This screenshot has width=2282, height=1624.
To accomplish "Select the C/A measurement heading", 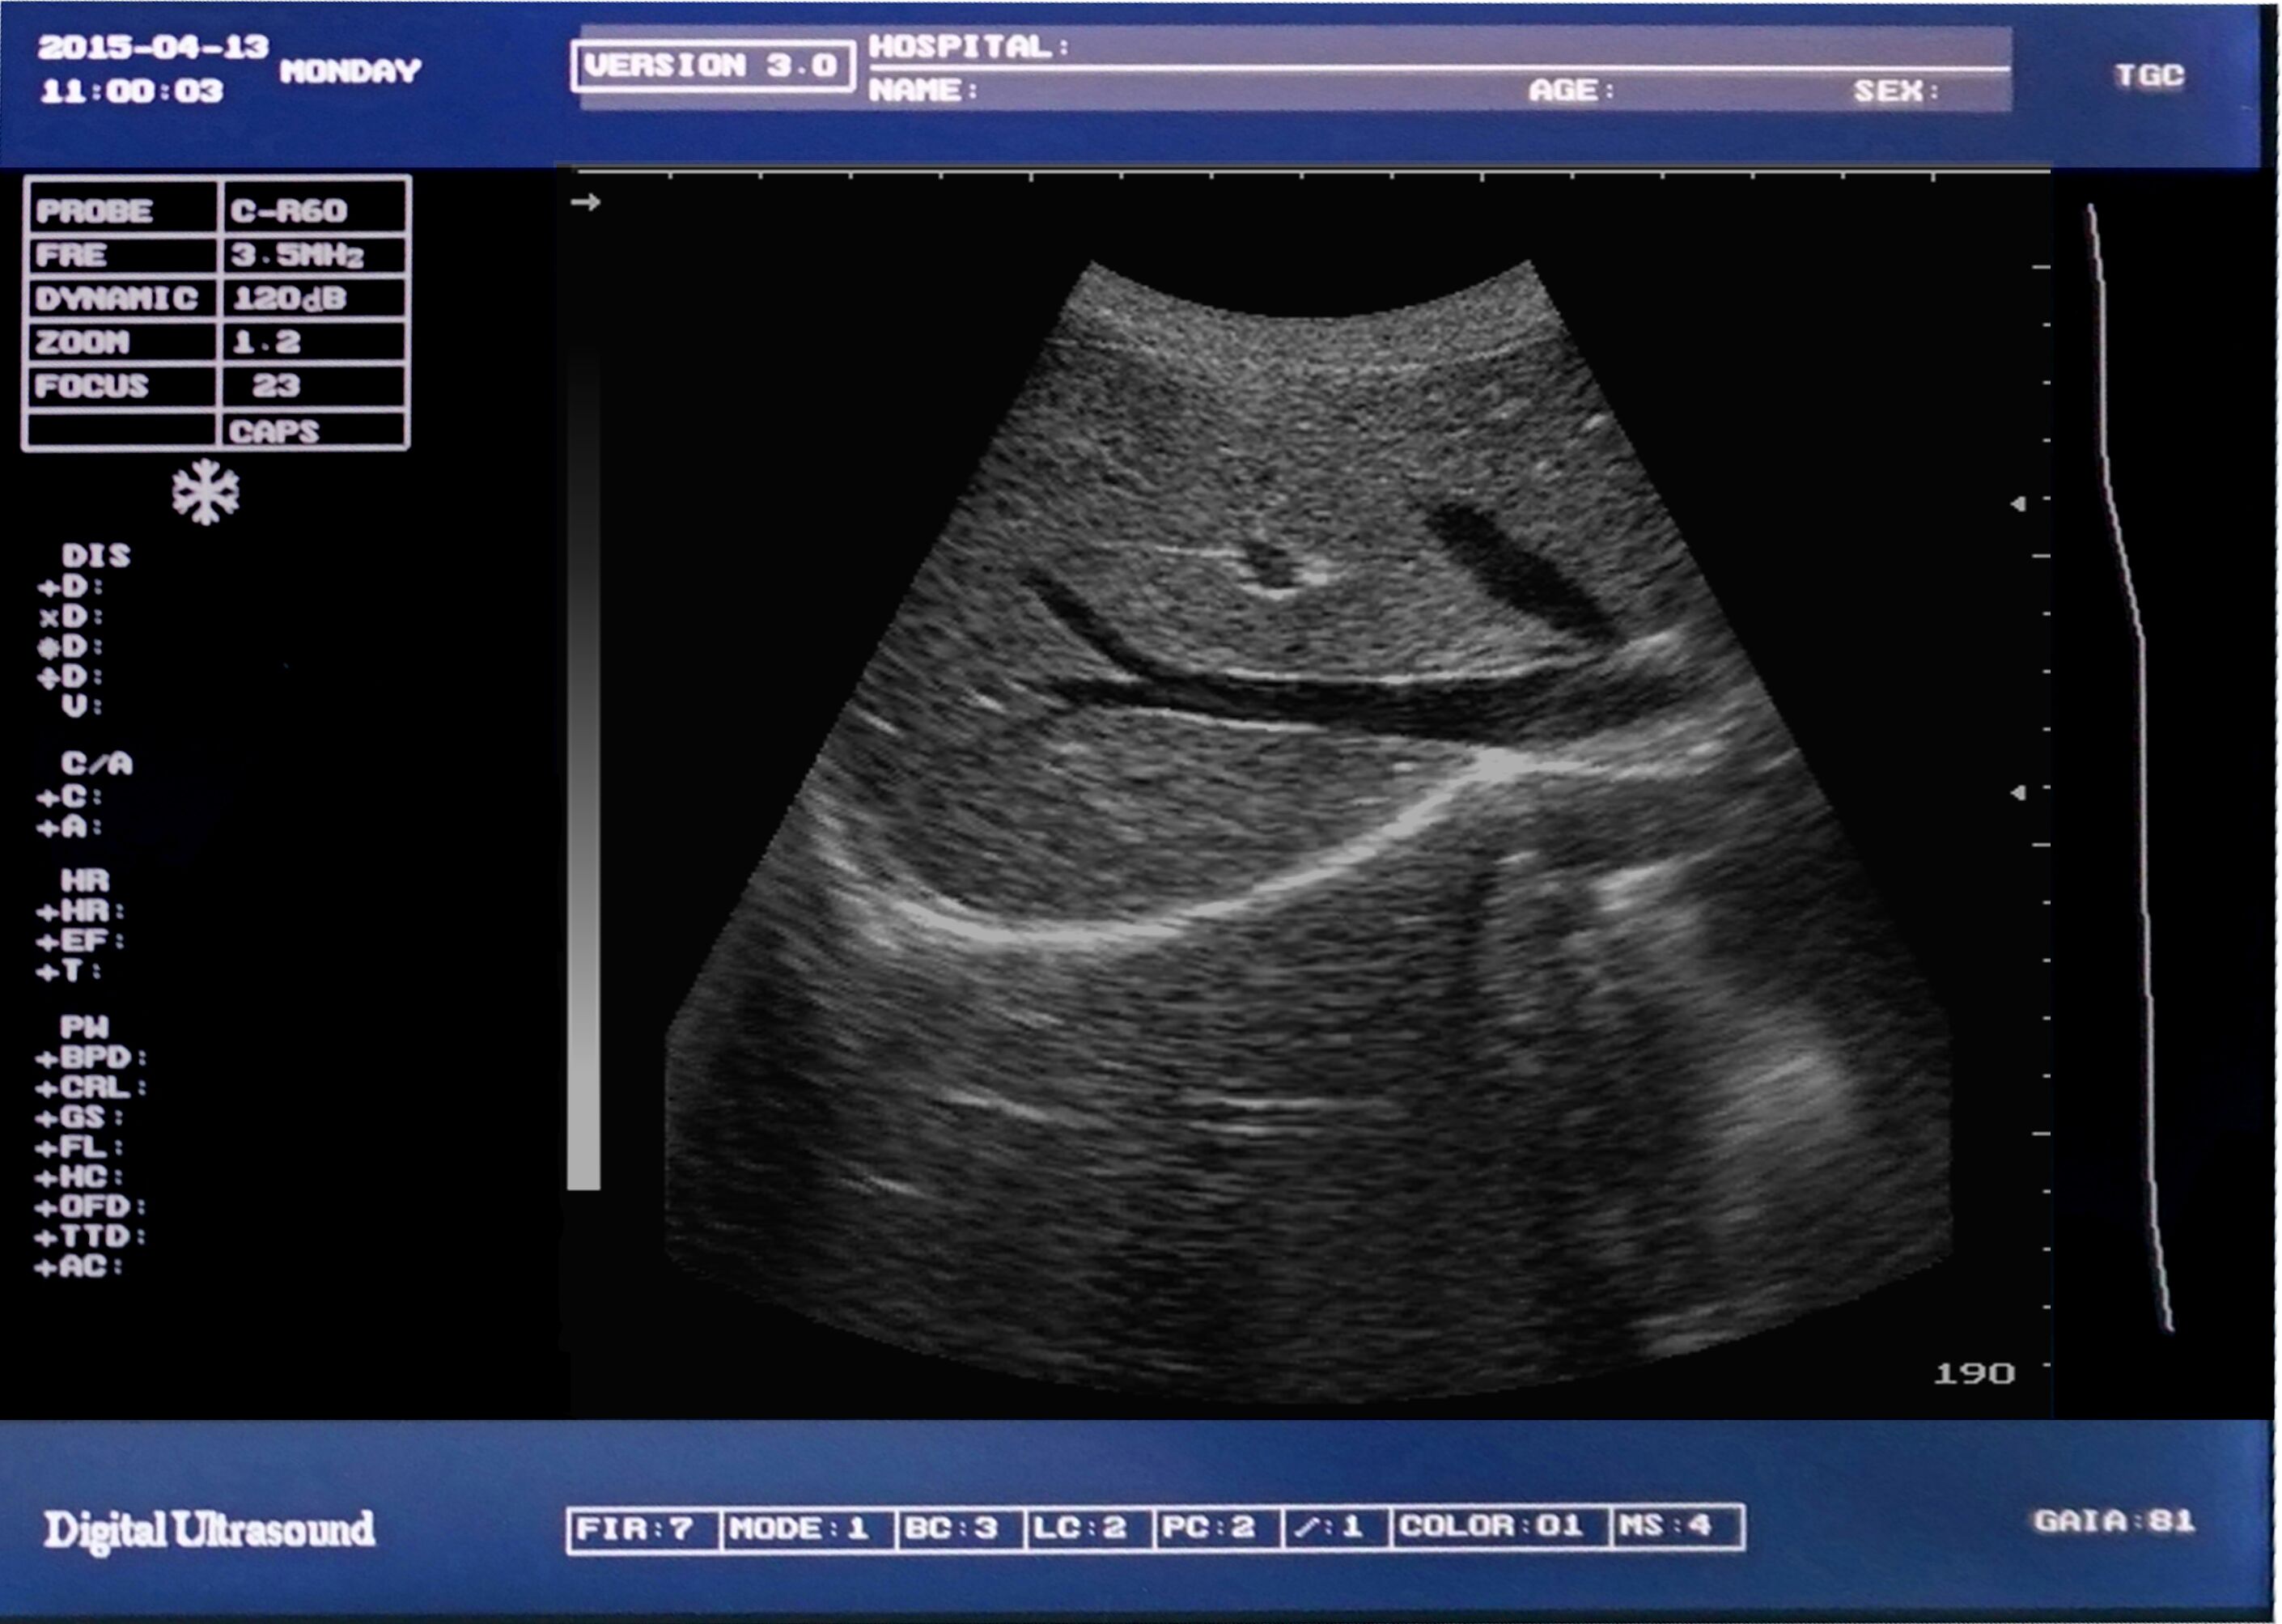I will (96, 764).
